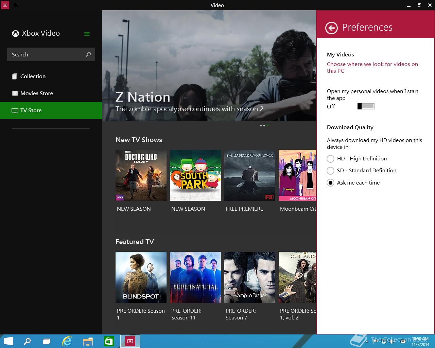Open the title bar app menu icon
The width and height of the screenshot is (435, 348).
pos(15,5)
